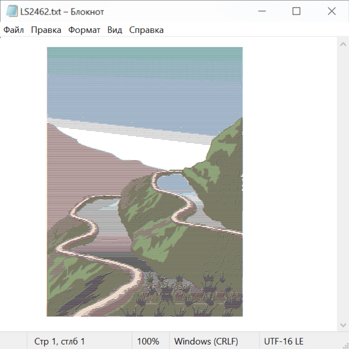This screenshot has height=349, width=349.
Task: Click the Notepad icon in the title bar
Action: (x=12, y=11)
